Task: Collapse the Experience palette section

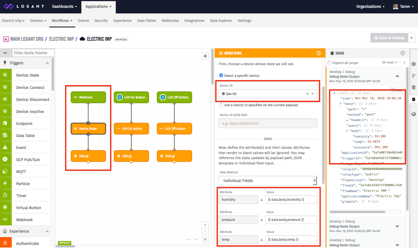Action: (47, 232)
